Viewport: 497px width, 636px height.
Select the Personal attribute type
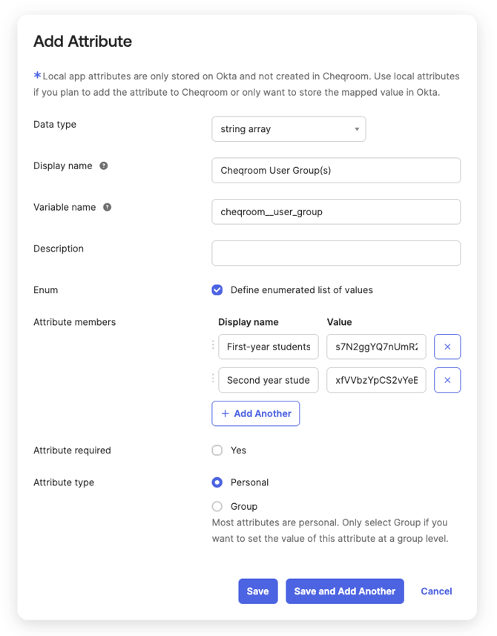[x=217, y=482]
